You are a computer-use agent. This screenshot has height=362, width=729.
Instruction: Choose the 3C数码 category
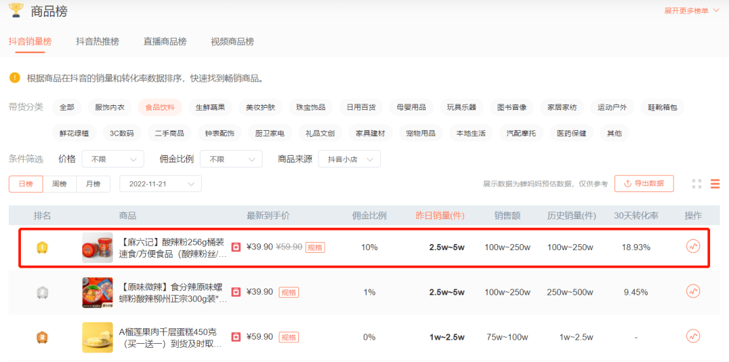tap(122, 133)
